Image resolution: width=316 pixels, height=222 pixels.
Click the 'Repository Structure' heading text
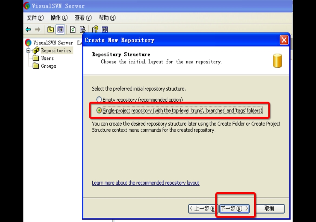121,54
